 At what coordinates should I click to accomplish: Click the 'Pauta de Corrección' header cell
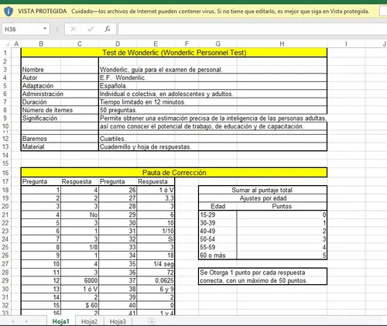174,173
